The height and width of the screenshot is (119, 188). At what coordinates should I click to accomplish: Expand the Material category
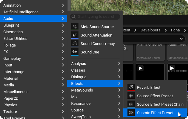click(x=33, y=78)
